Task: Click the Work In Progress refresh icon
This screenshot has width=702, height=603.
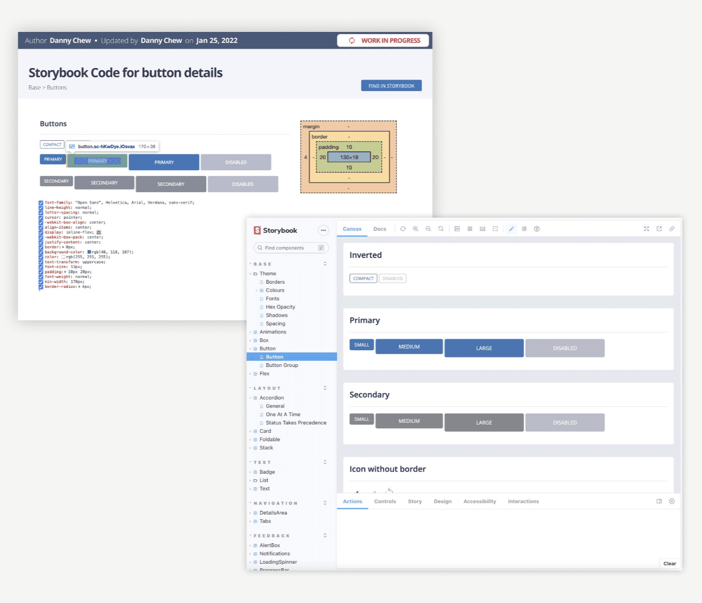Action: (352, 40)
